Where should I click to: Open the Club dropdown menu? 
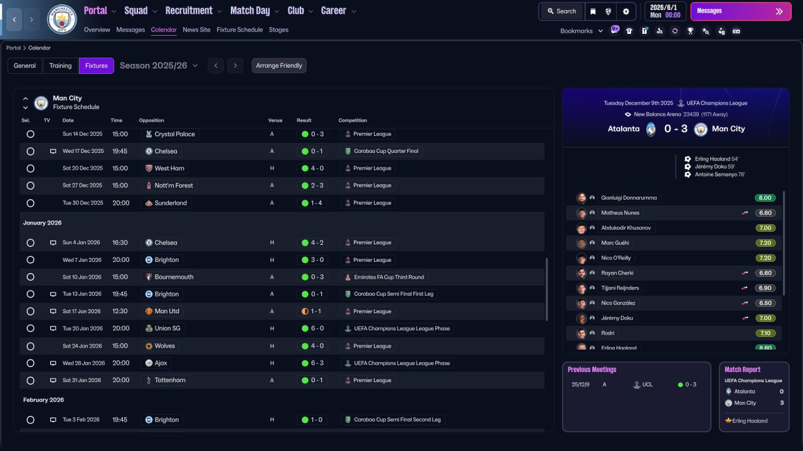coord(301,11)
